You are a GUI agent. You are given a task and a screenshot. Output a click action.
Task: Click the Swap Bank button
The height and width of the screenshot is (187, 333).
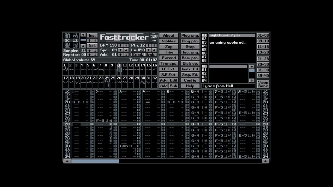263,84
